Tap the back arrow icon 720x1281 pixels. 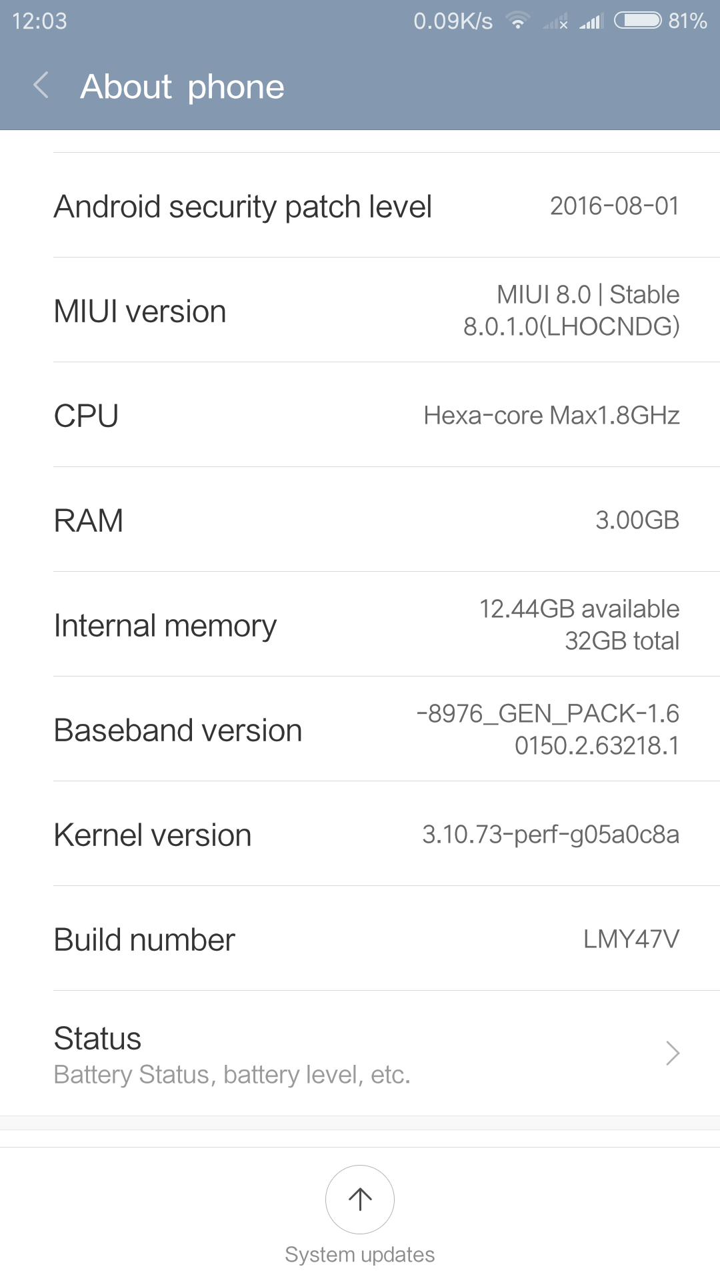click(41, 86)
